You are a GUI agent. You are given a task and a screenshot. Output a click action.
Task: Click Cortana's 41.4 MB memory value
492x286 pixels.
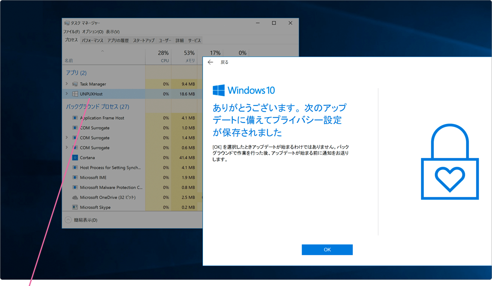187,158
